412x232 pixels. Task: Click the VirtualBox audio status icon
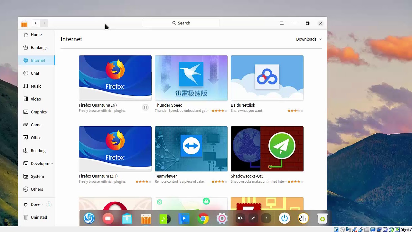348,230
